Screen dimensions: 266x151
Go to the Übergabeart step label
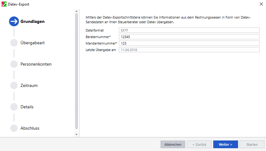[x=33, y=43]
